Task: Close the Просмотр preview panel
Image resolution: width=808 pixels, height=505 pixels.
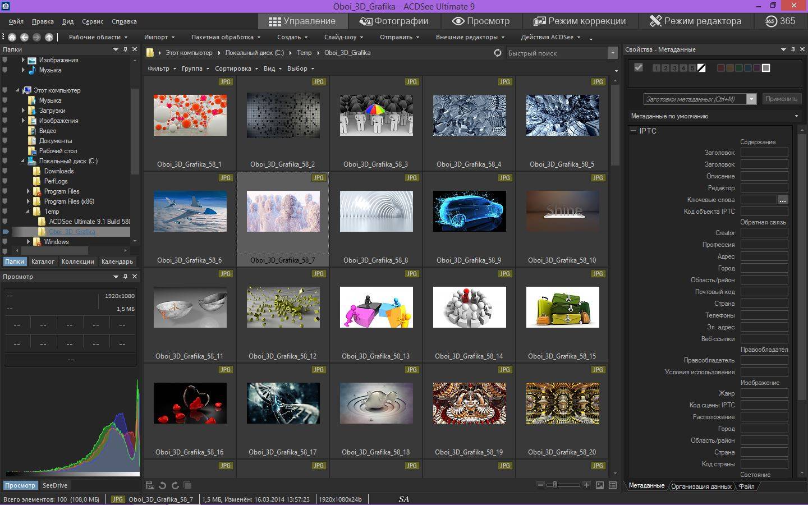Action: [135, 277]
